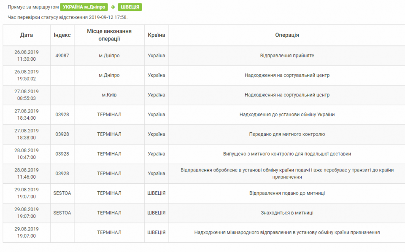Click the green УКРАЇНА м.Дніпро badge

84,7
